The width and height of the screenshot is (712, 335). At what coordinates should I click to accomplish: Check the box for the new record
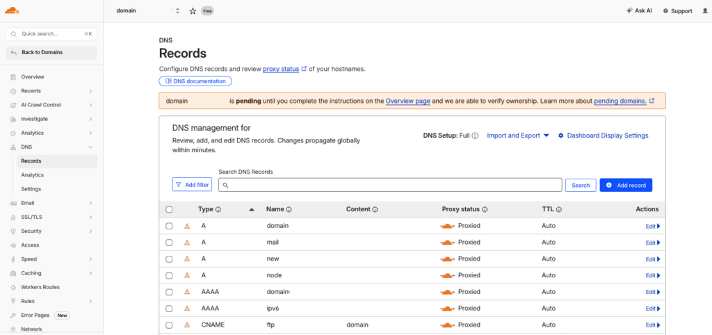(169, 259)
